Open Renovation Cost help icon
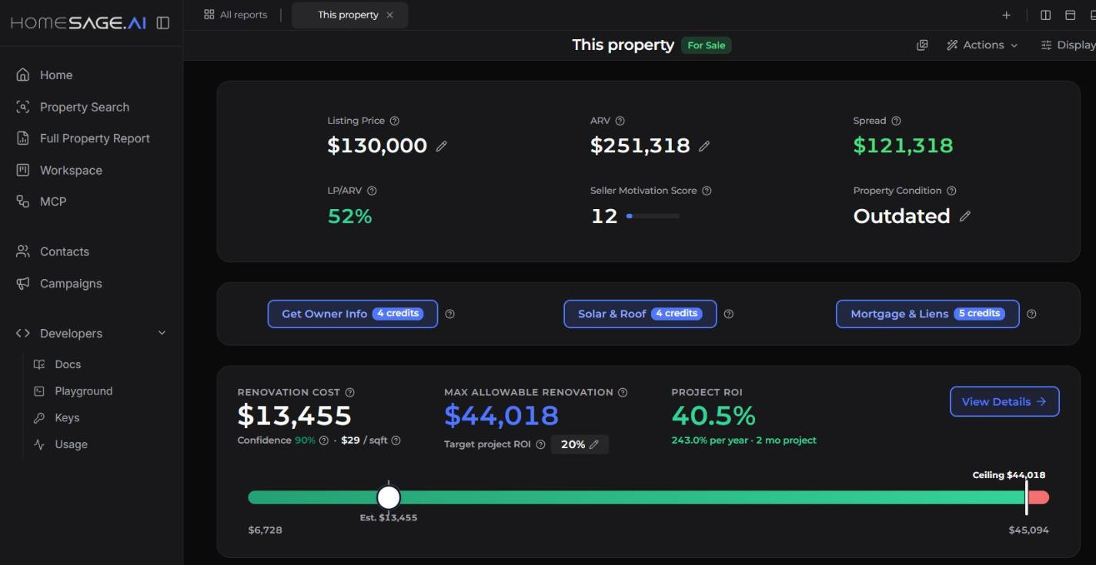Image resolution: width=1096 pixels, height=565 pixels. 350,392
